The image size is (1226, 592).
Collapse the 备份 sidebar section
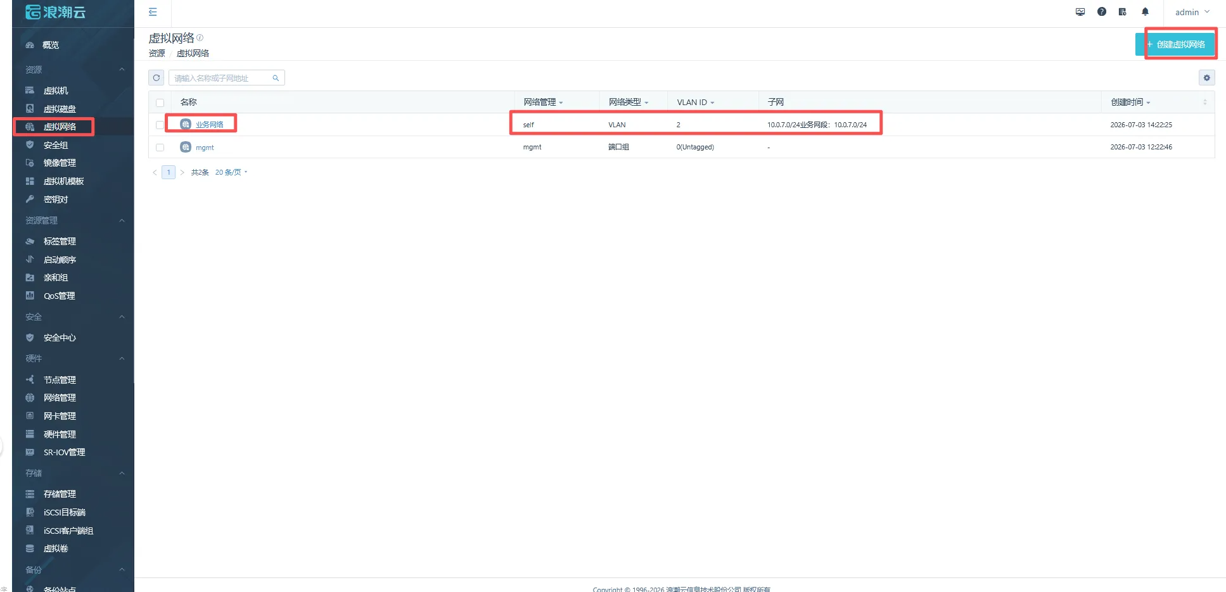point(122,570)
